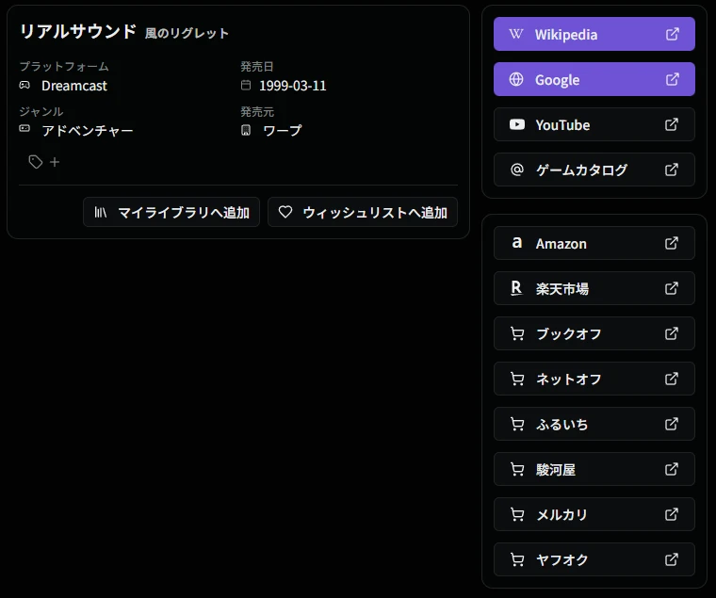Click the Google globe icon
716x598 pixels.
point(516,79)
